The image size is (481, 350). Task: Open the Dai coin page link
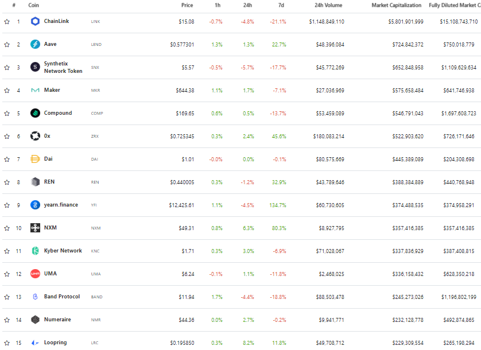click(x=48, y=159)
